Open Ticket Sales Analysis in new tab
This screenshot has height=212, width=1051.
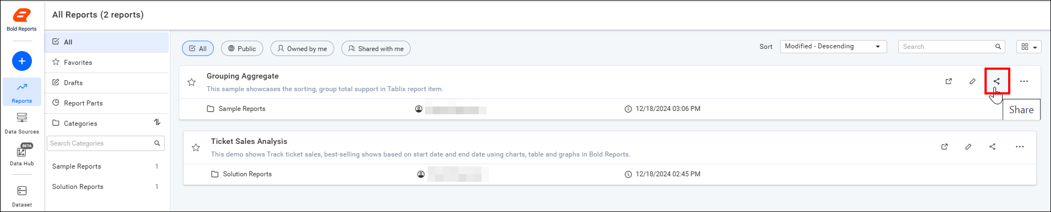click(x=944, y=147)
